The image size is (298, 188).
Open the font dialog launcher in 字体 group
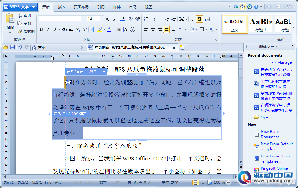[x=138, y=40]
